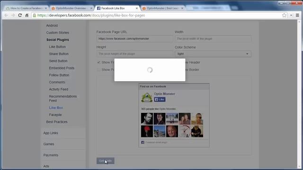Select Like Box in sidebar
The height and width of the screenshot is (170, 303).
(x=56, y=108)
